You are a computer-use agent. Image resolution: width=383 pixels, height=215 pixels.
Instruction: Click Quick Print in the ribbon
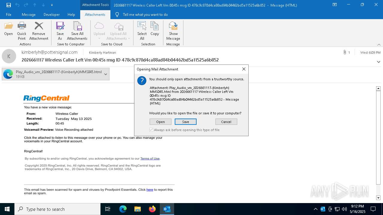pos(22,31)
